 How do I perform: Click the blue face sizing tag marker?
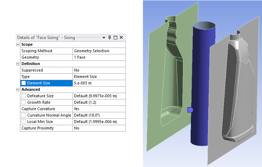pyautogui.click(x=190, y=110)
